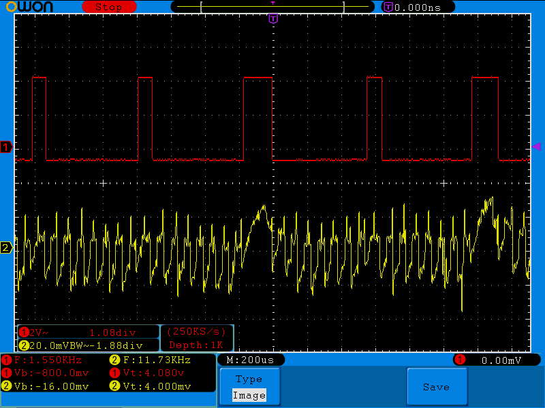Open the Type Image menu button
545x408 pixels.
tap(249, 387)
